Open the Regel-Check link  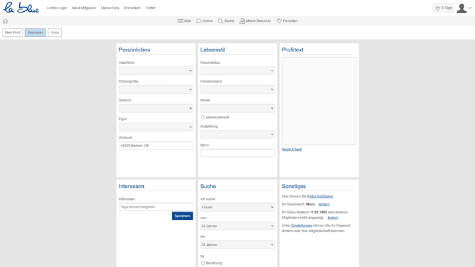click(292, 150)
